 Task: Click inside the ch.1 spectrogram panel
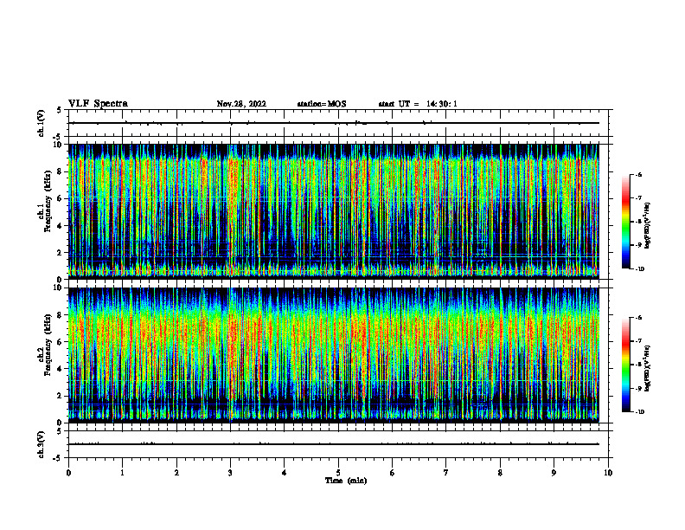pos(334,211)
